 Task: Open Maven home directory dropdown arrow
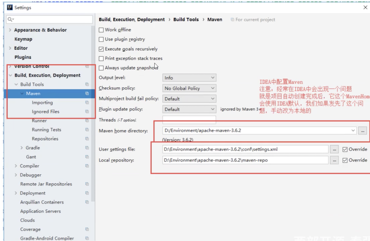click(353, 131)
